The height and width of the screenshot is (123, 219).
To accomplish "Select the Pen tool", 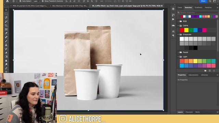I will coord(6,68).
